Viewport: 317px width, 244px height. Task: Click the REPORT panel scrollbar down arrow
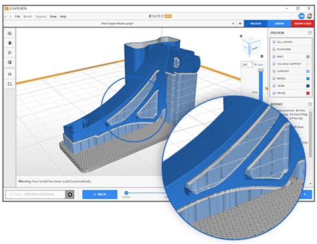[310, 184]
